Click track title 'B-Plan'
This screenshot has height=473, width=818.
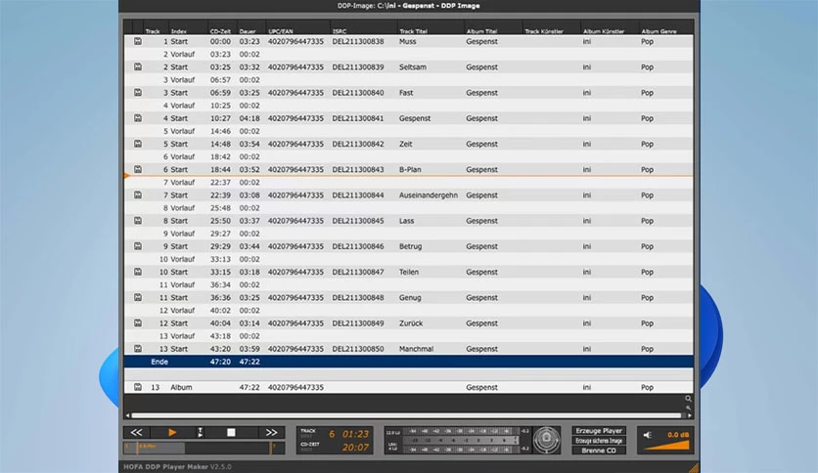click(x=410, y=169)
